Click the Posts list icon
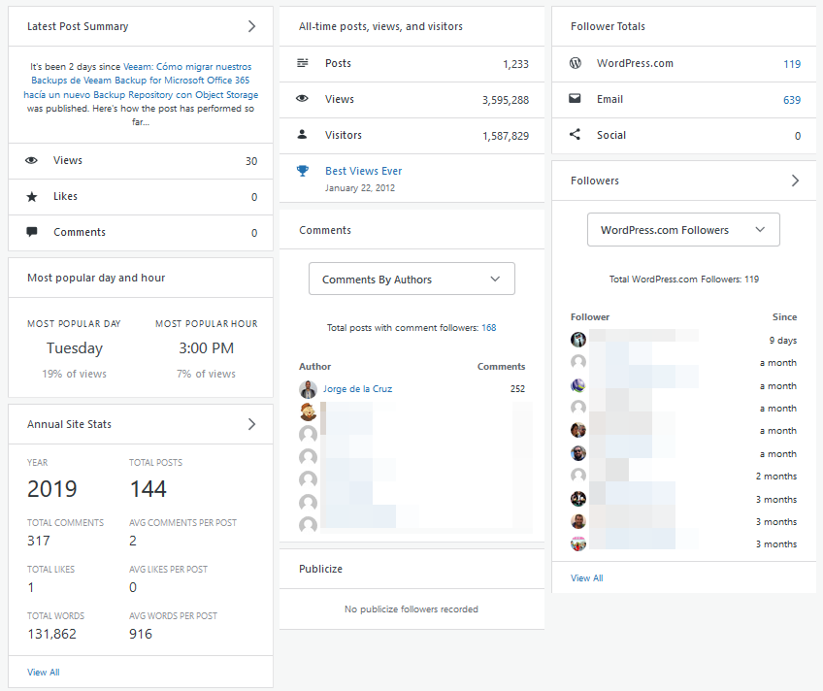This screenshot has height=691, width=823. click(x=303, y=63)
